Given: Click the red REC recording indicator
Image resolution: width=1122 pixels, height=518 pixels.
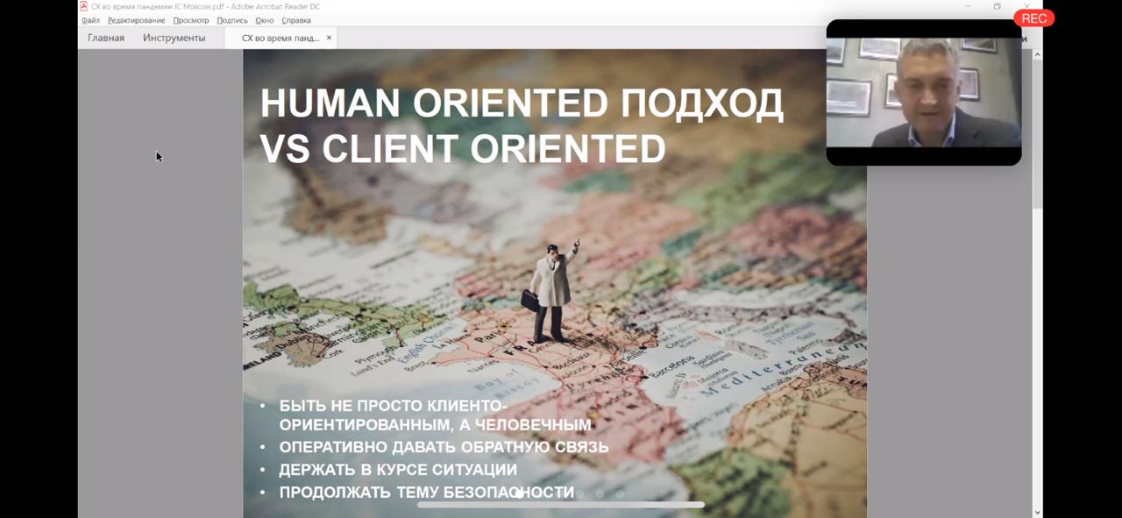Looking at the screenshot, I should point(1033,18).
